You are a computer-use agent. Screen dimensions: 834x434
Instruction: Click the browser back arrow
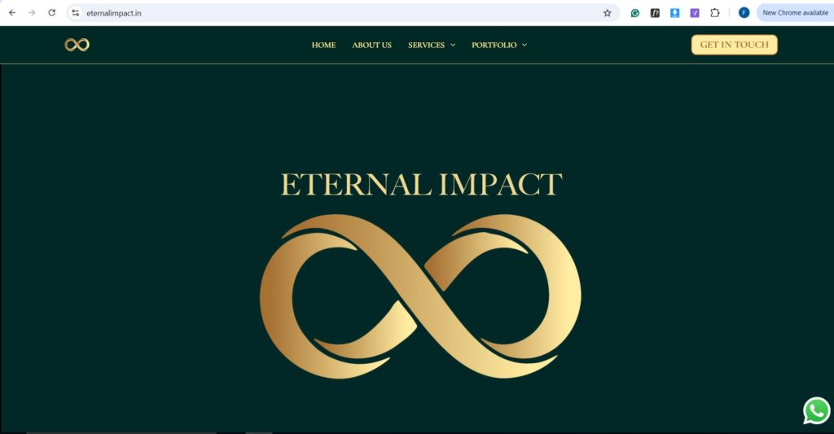coord(12,13)
